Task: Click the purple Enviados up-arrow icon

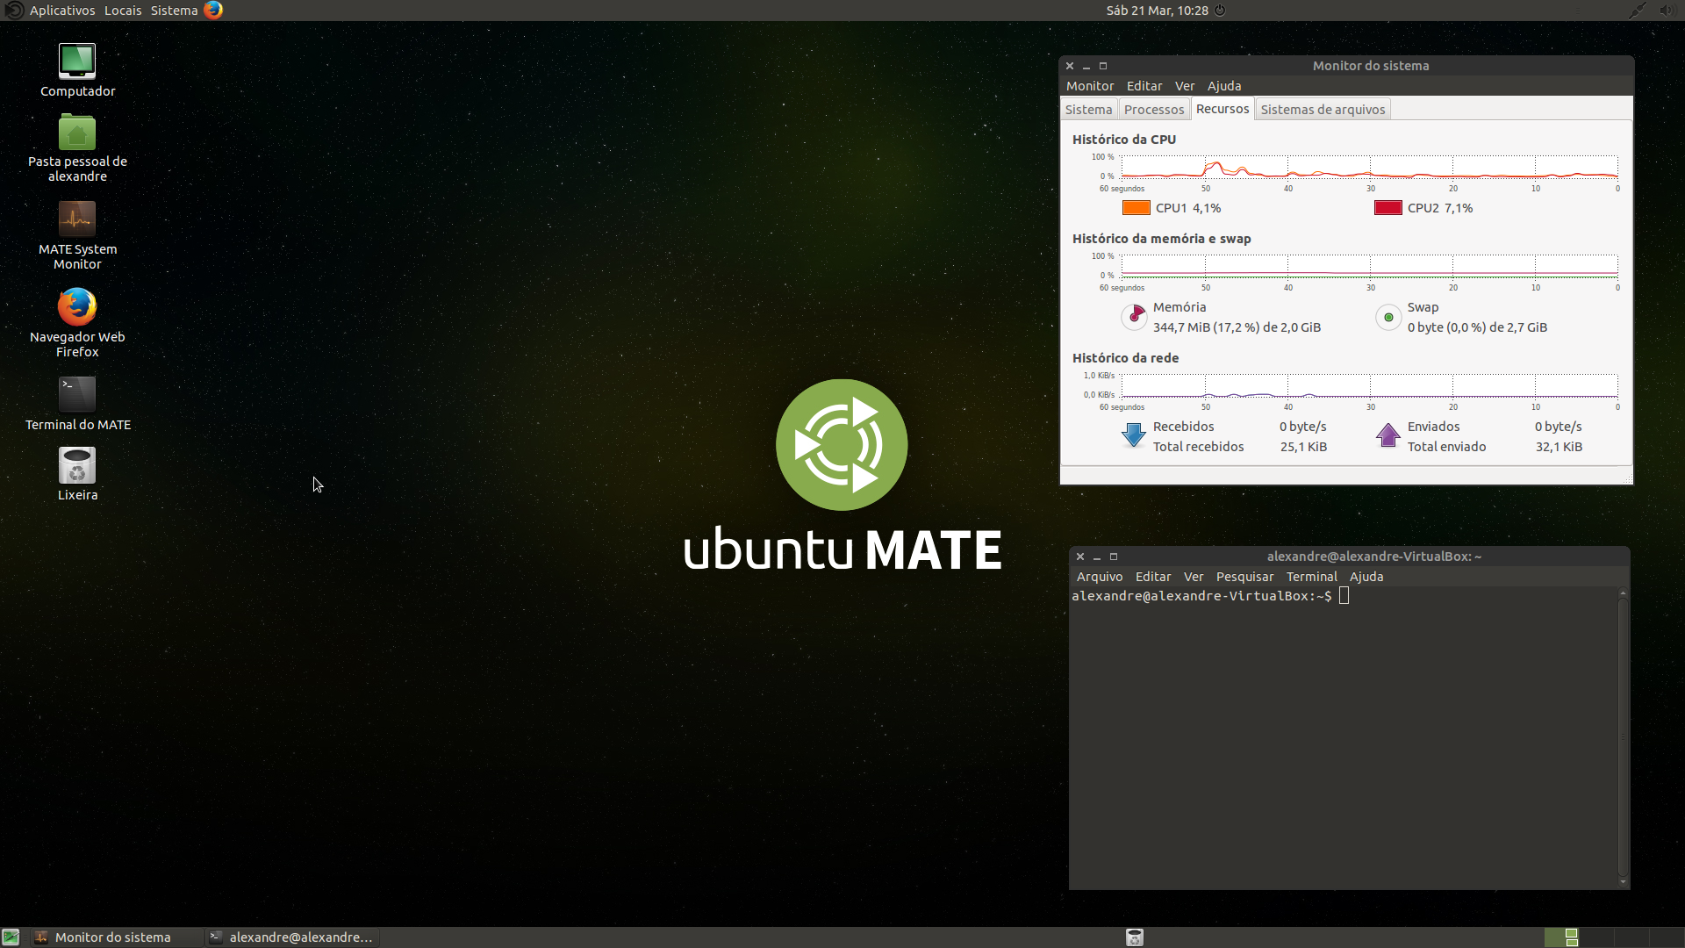Action: (x=1388, y=435)
